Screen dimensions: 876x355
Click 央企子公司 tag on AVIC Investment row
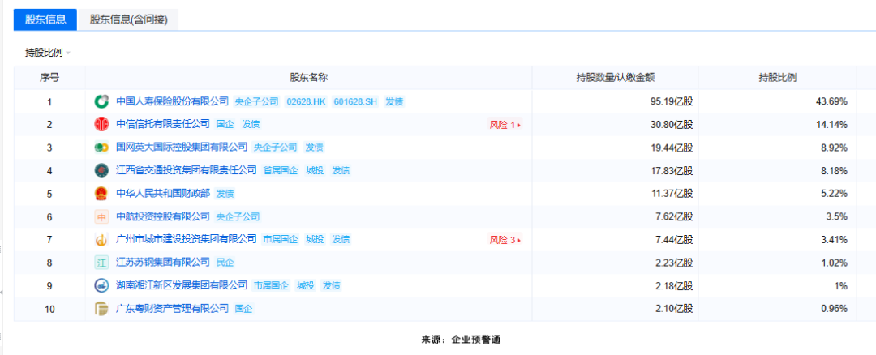point(238,216)
